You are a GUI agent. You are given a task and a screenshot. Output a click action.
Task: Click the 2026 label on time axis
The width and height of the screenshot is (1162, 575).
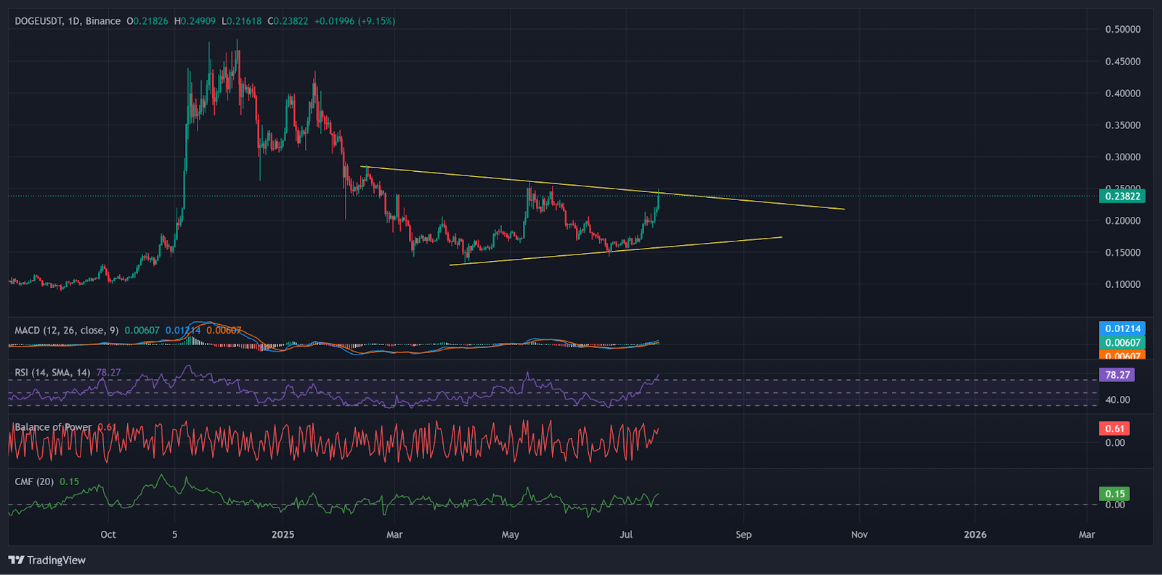click(975, 534)
